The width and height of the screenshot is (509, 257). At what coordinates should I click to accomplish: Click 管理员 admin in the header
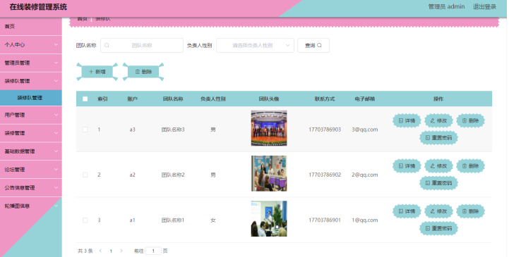[x=446, y=7]
